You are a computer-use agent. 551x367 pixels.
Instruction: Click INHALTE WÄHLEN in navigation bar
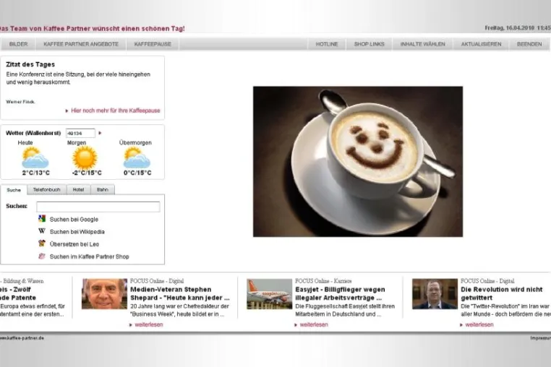coord(422,44)
